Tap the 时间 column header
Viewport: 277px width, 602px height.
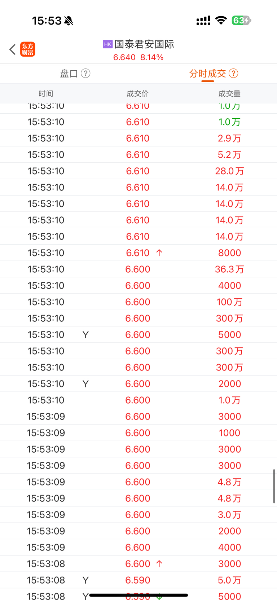pos(46,94)
